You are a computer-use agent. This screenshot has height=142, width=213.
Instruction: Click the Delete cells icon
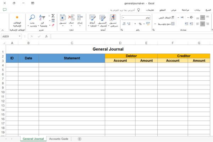tap(71, 18)
